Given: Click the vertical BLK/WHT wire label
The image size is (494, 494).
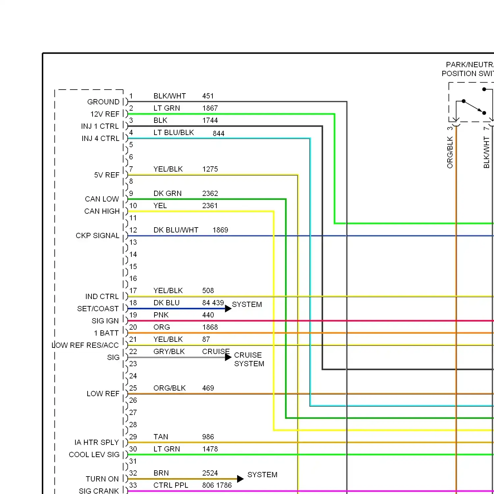Looking at the screenshot, I should [x=486, y=152].
